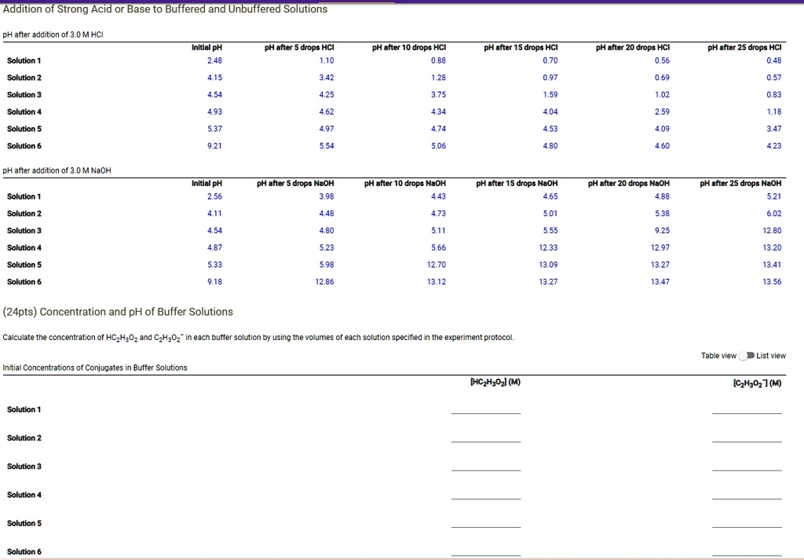Click HCl table value 3.75 for Solution 3
The image size is (804, 560).
438,94
